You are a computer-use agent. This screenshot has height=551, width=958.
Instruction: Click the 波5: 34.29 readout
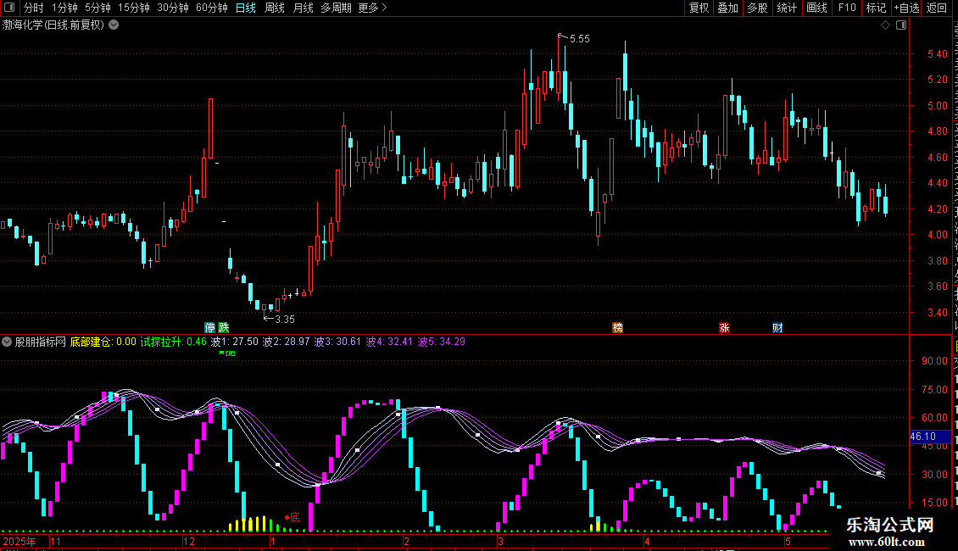point(442,342)
